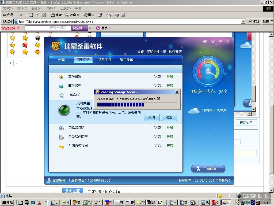The height and width of the screenshot is (206, 274).
Task: Click 设置 link at Rising top right
Action: click(140, 52)
